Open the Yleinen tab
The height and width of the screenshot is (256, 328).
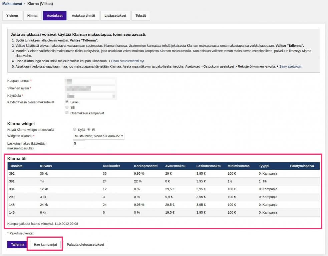coord(12,16)
